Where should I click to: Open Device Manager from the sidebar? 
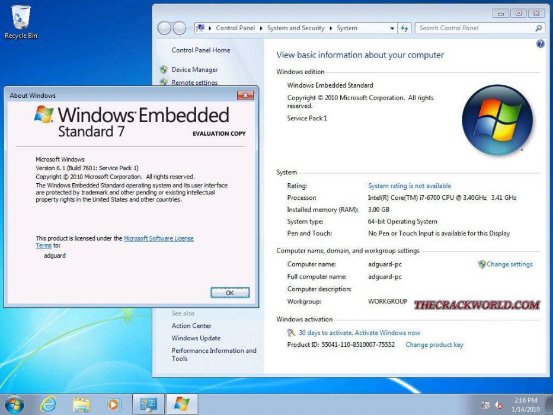(x=194, y=69)
